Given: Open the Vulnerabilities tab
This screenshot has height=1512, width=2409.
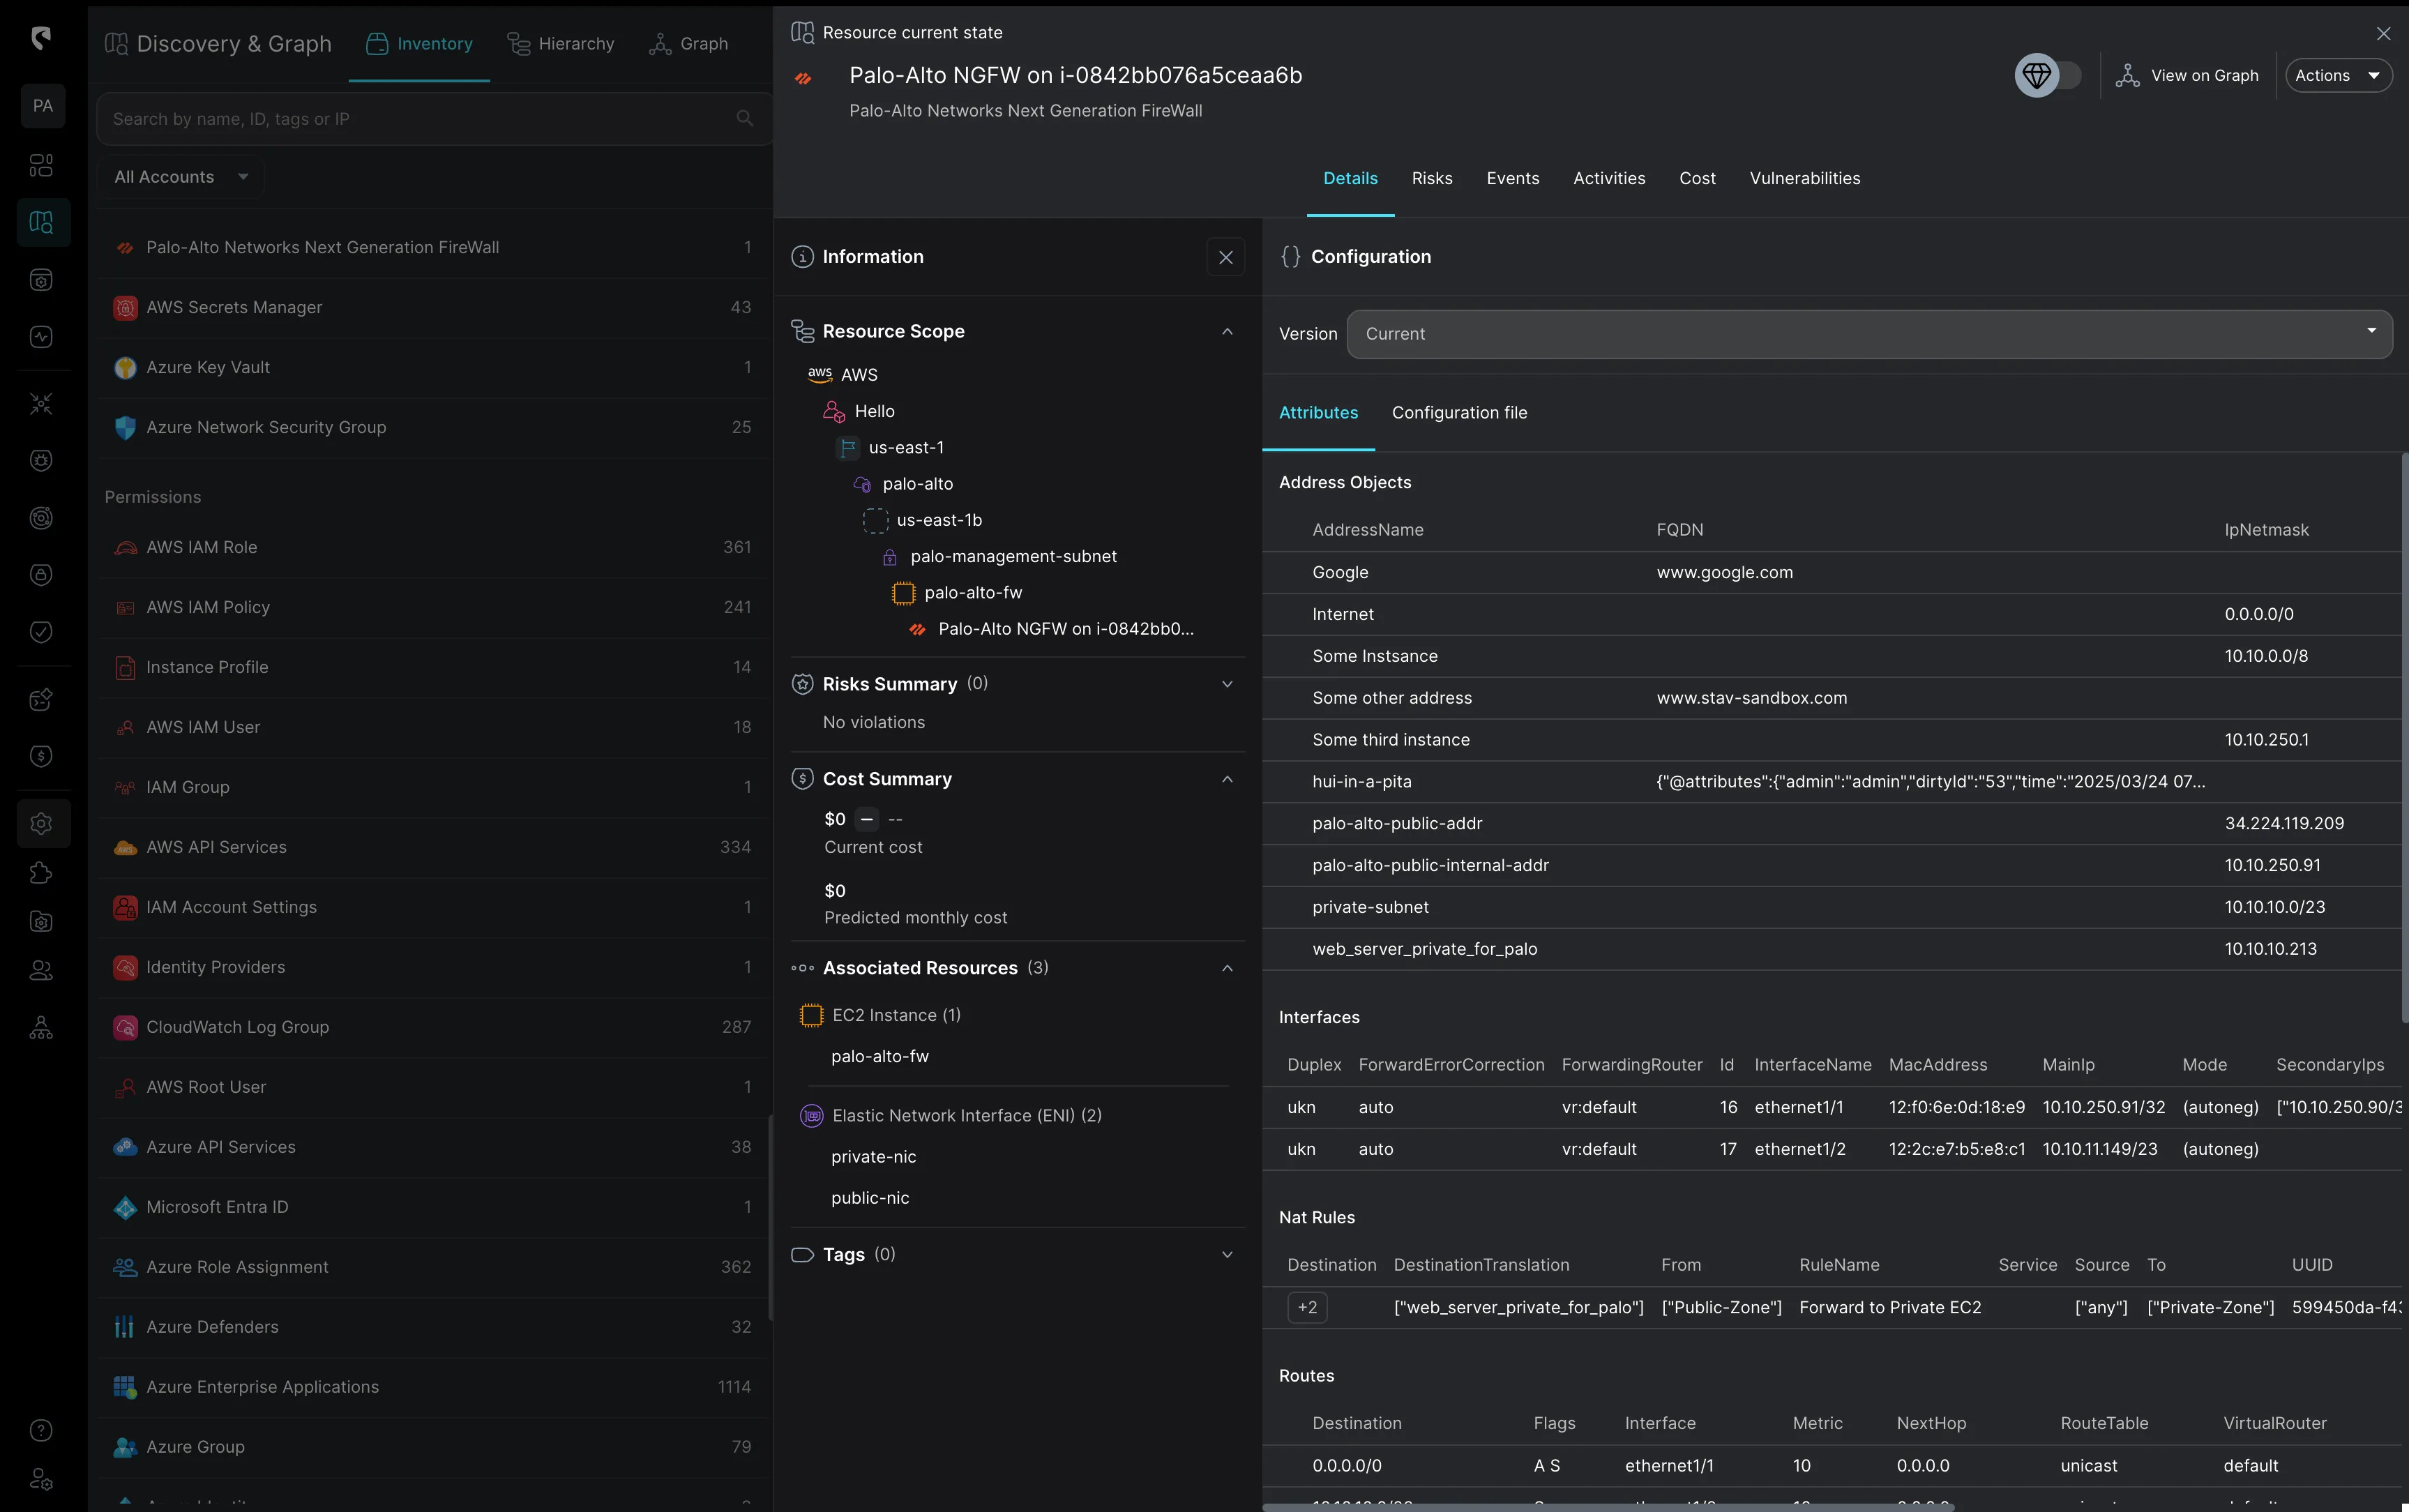Looking at the screenshot, I should click(1804, 178).
